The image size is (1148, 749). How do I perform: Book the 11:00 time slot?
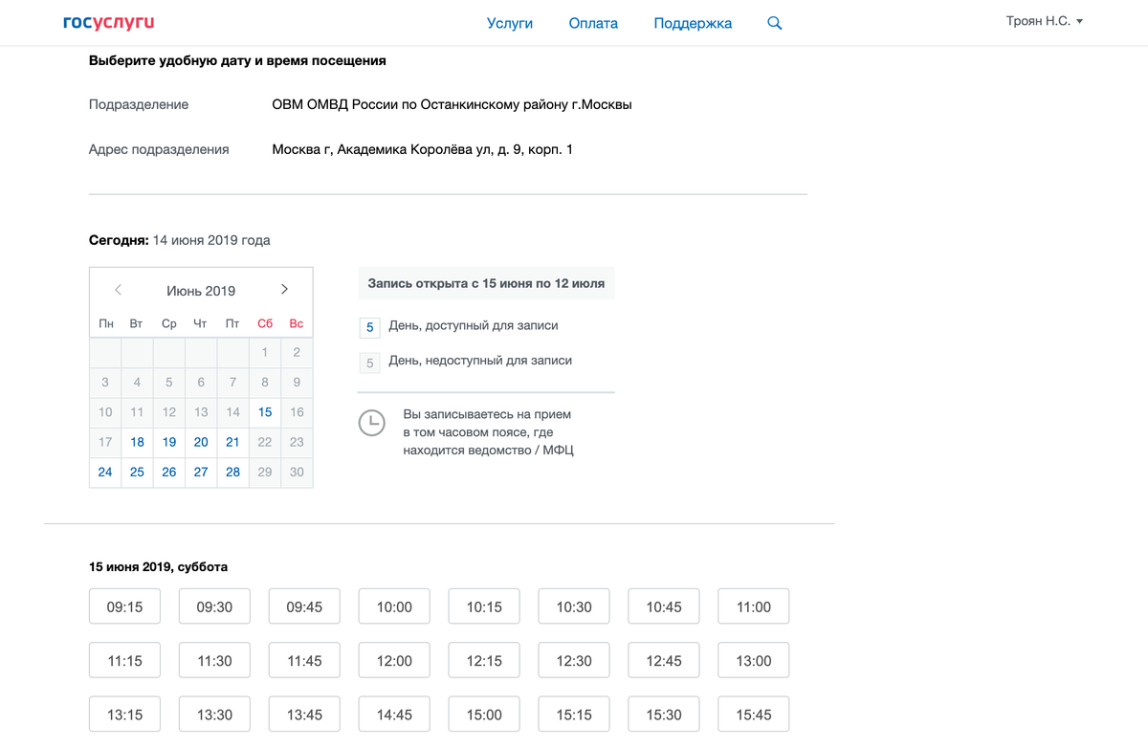(754, 606)
